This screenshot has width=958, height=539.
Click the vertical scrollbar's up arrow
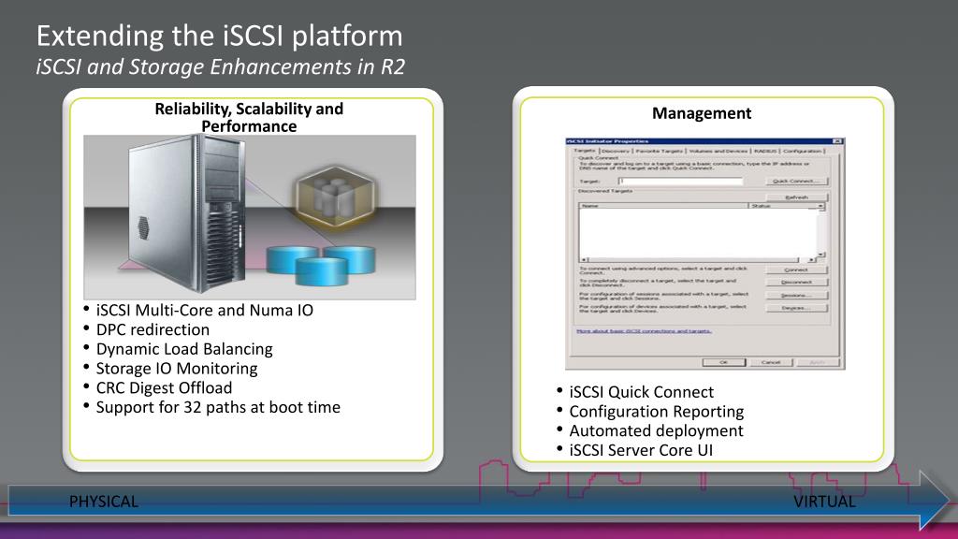pos(821,206)
